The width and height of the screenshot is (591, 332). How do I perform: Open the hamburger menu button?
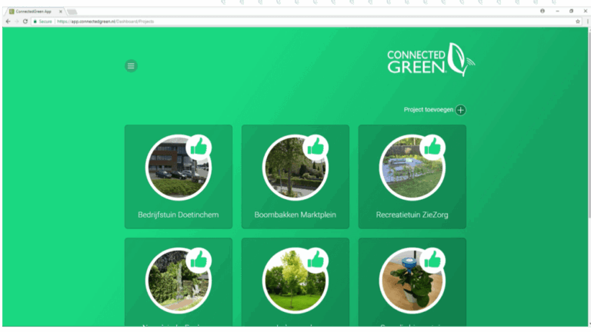(x=131, y=66)
